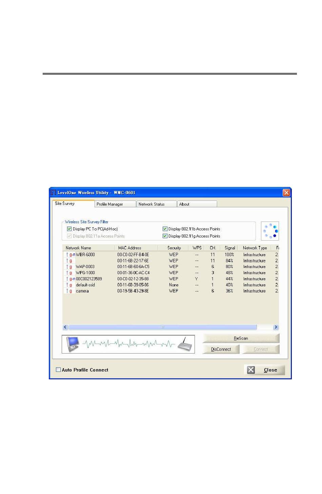The image size is (322, 494).
Task: Sort by WPS column header
Action: (197, 248)
